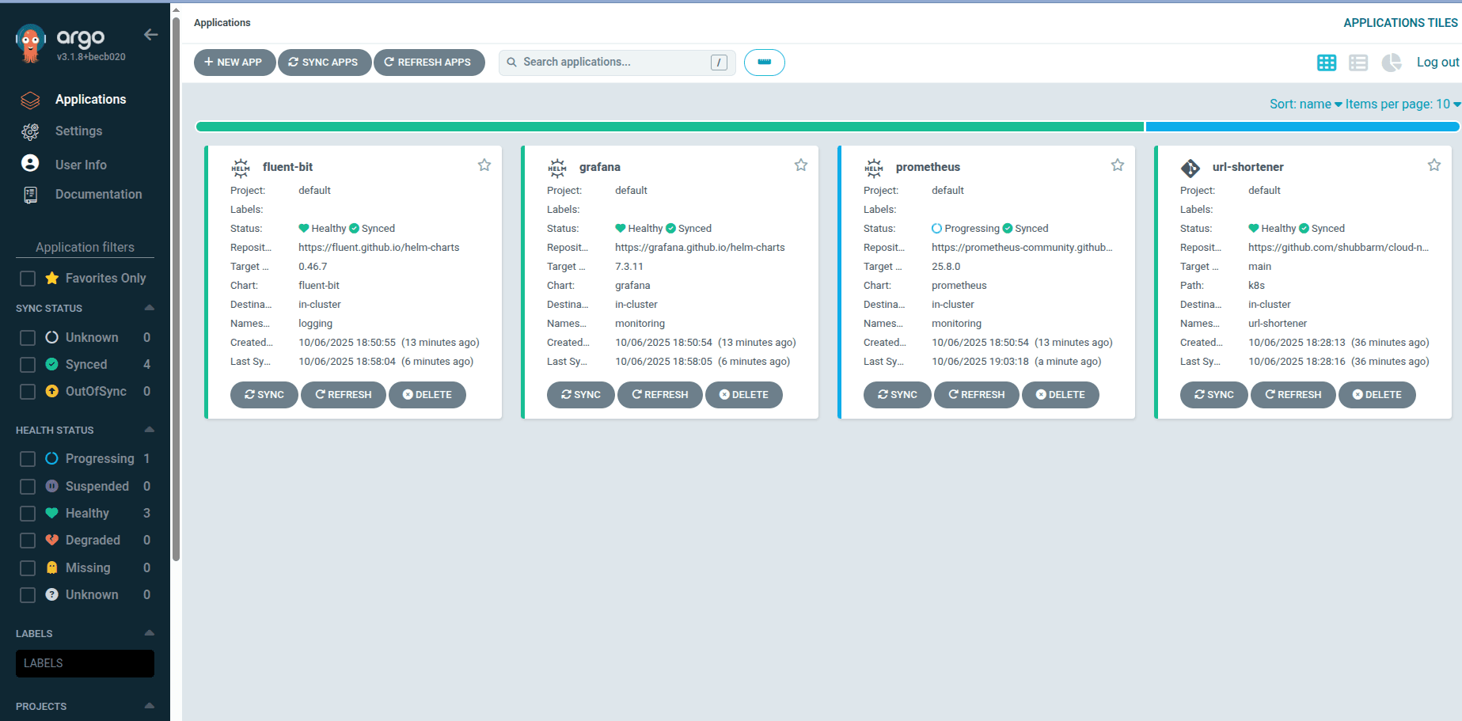Image resolution: width=1462 pixels, height=721 pixels.
Task: Click green Healthy portion of status bar
Action: tap(670, 127)
